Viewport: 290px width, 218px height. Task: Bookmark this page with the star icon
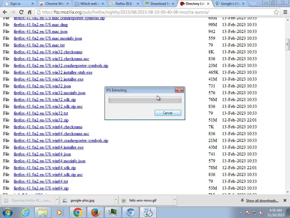(x=276, y=12)
